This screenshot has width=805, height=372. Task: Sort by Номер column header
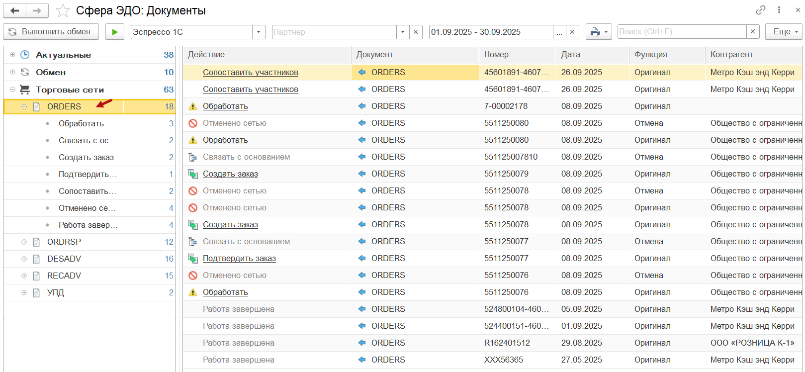[x=518, y=55]
